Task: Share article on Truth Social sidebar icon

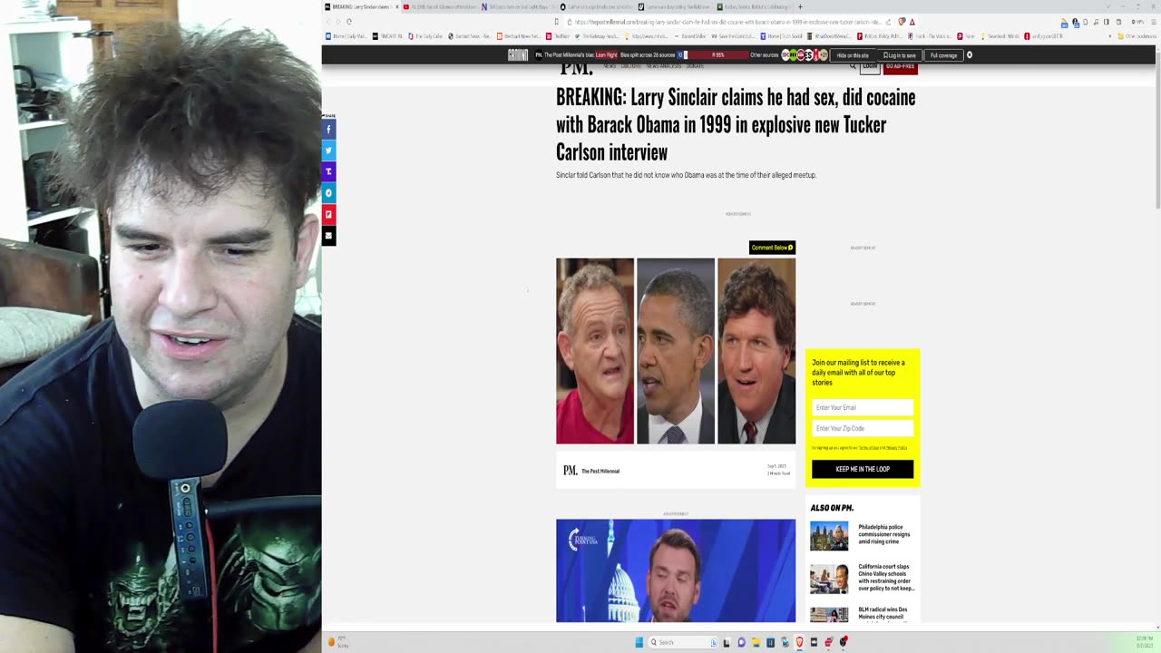Action: [328, 171]
